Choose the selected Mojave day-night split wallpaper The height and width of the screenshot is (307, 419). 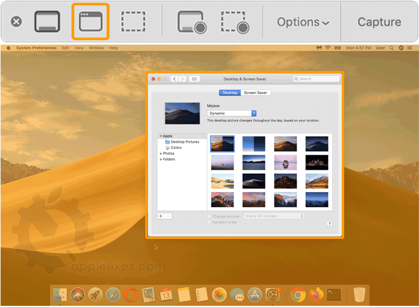(x=222, y=143)
